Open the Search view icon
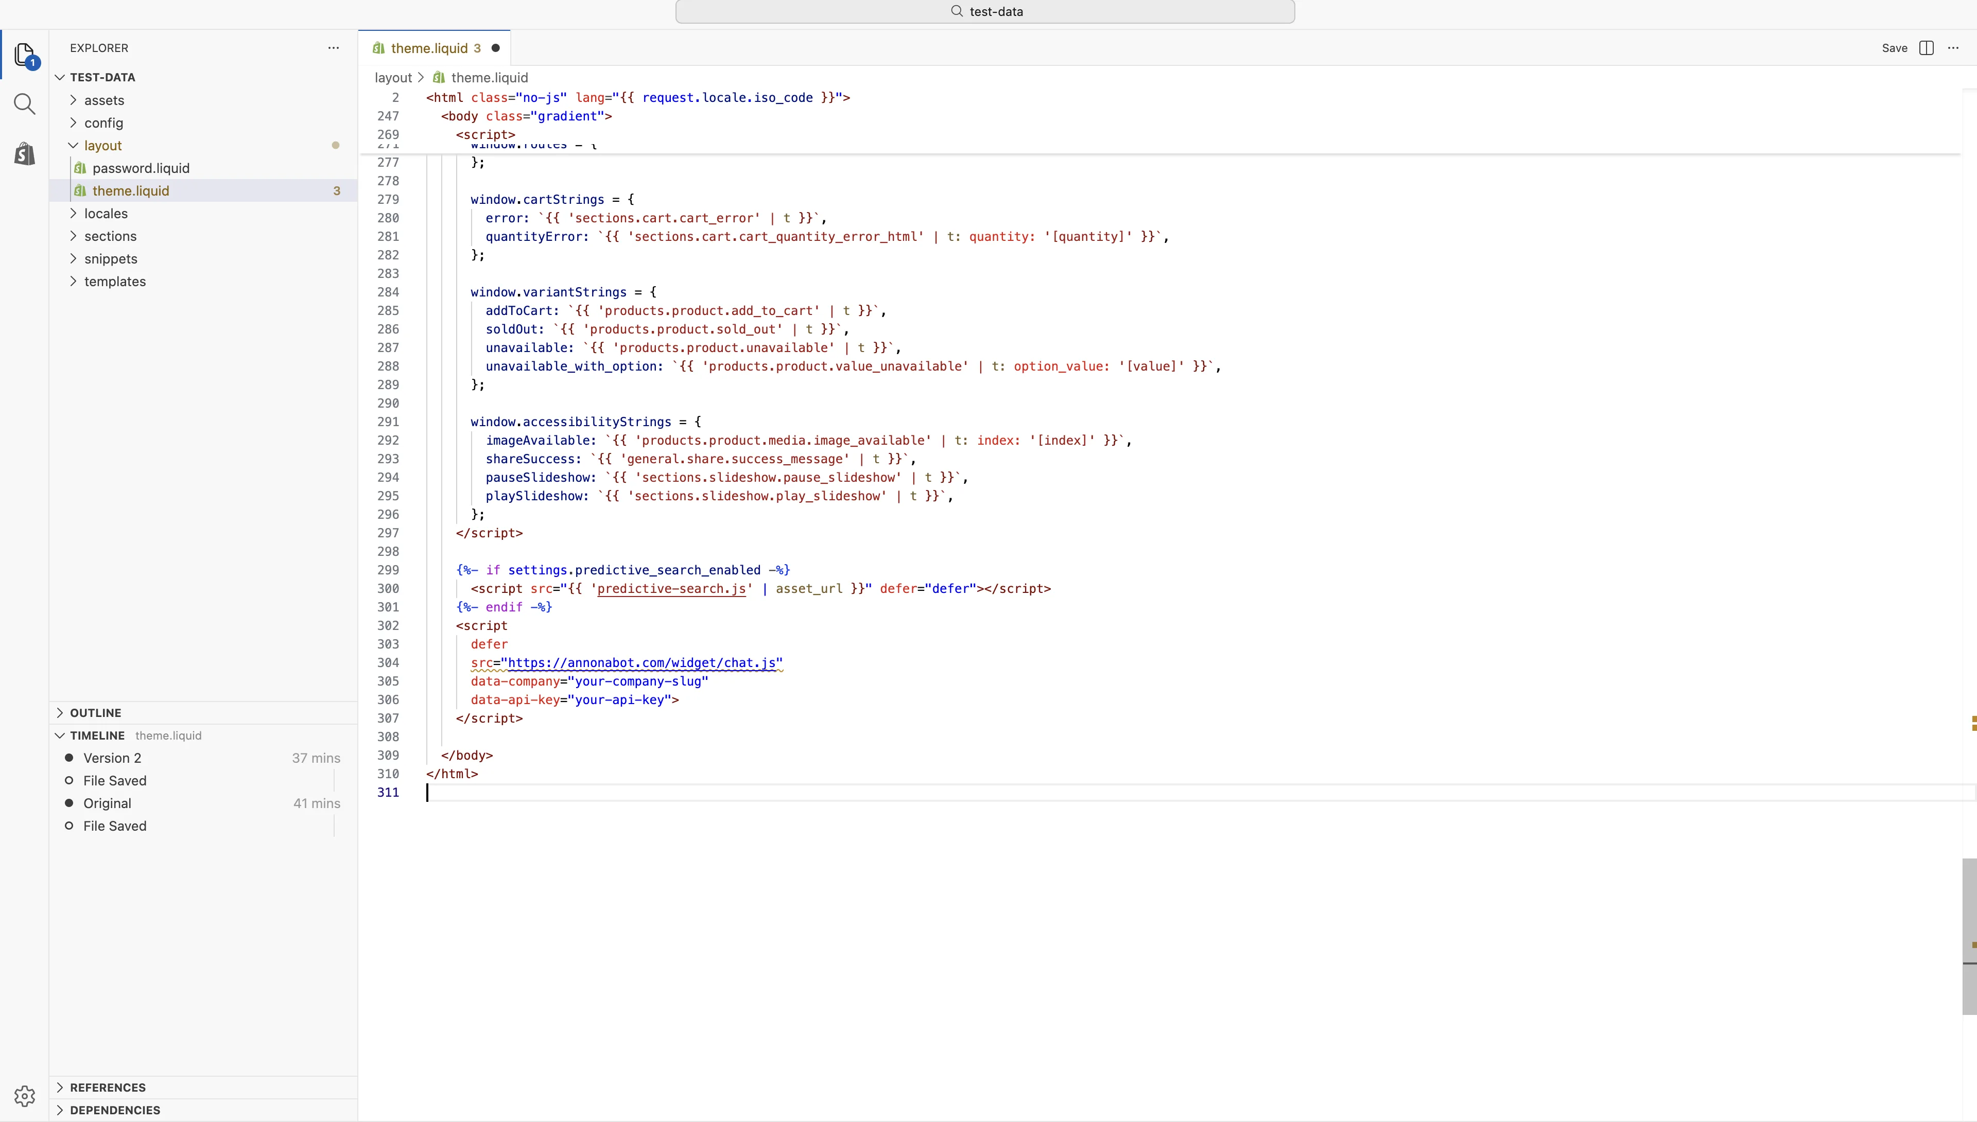The image size is (1977, 1122). coord(25,104)
